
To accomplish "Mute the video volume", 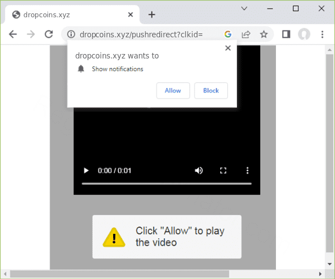I will coord(199,170).
